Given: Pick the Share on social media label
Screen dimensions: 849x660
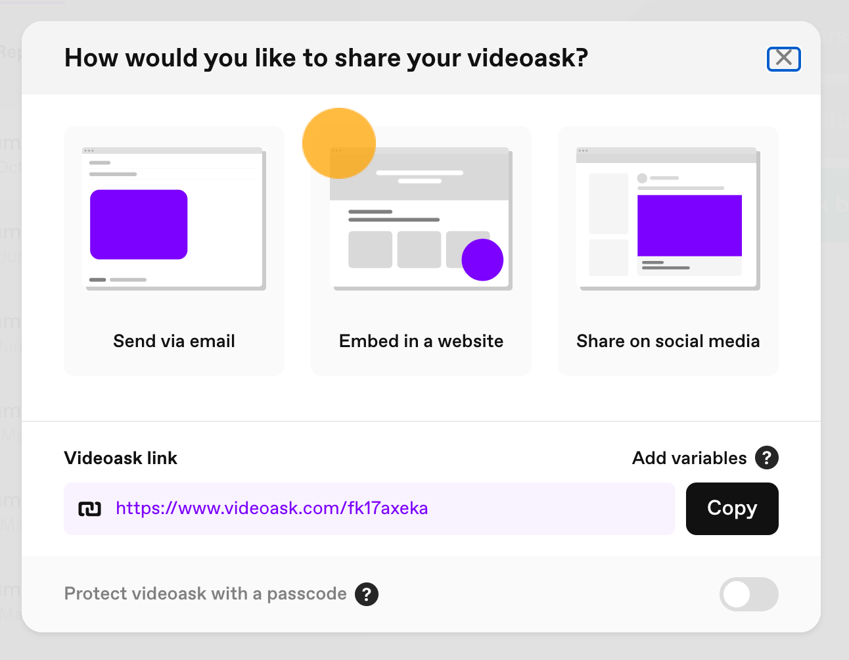Looking at the screenshot, I should point(668,341).
